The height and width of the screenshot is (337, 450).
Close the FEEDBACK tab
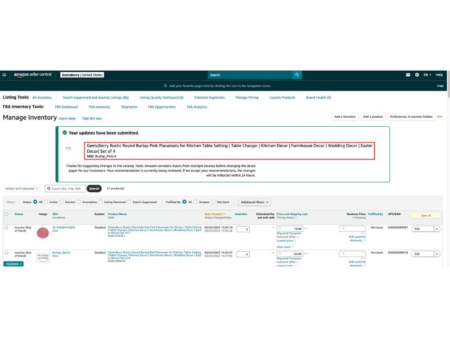(21, 264)
